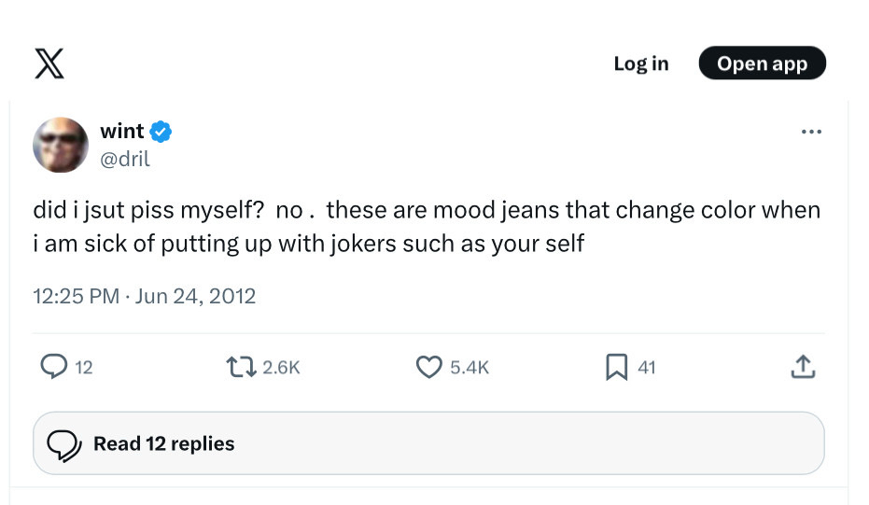Click the 12:25 PM Jun 24, 2012 timestamp
The height and width of the screenshot is (505, 869).
(x=144, y=296)
